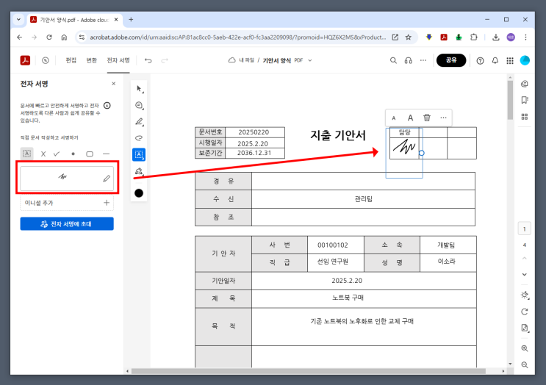
Task: Click the 전자 서명에 초대 button
Action: (67, 224)
